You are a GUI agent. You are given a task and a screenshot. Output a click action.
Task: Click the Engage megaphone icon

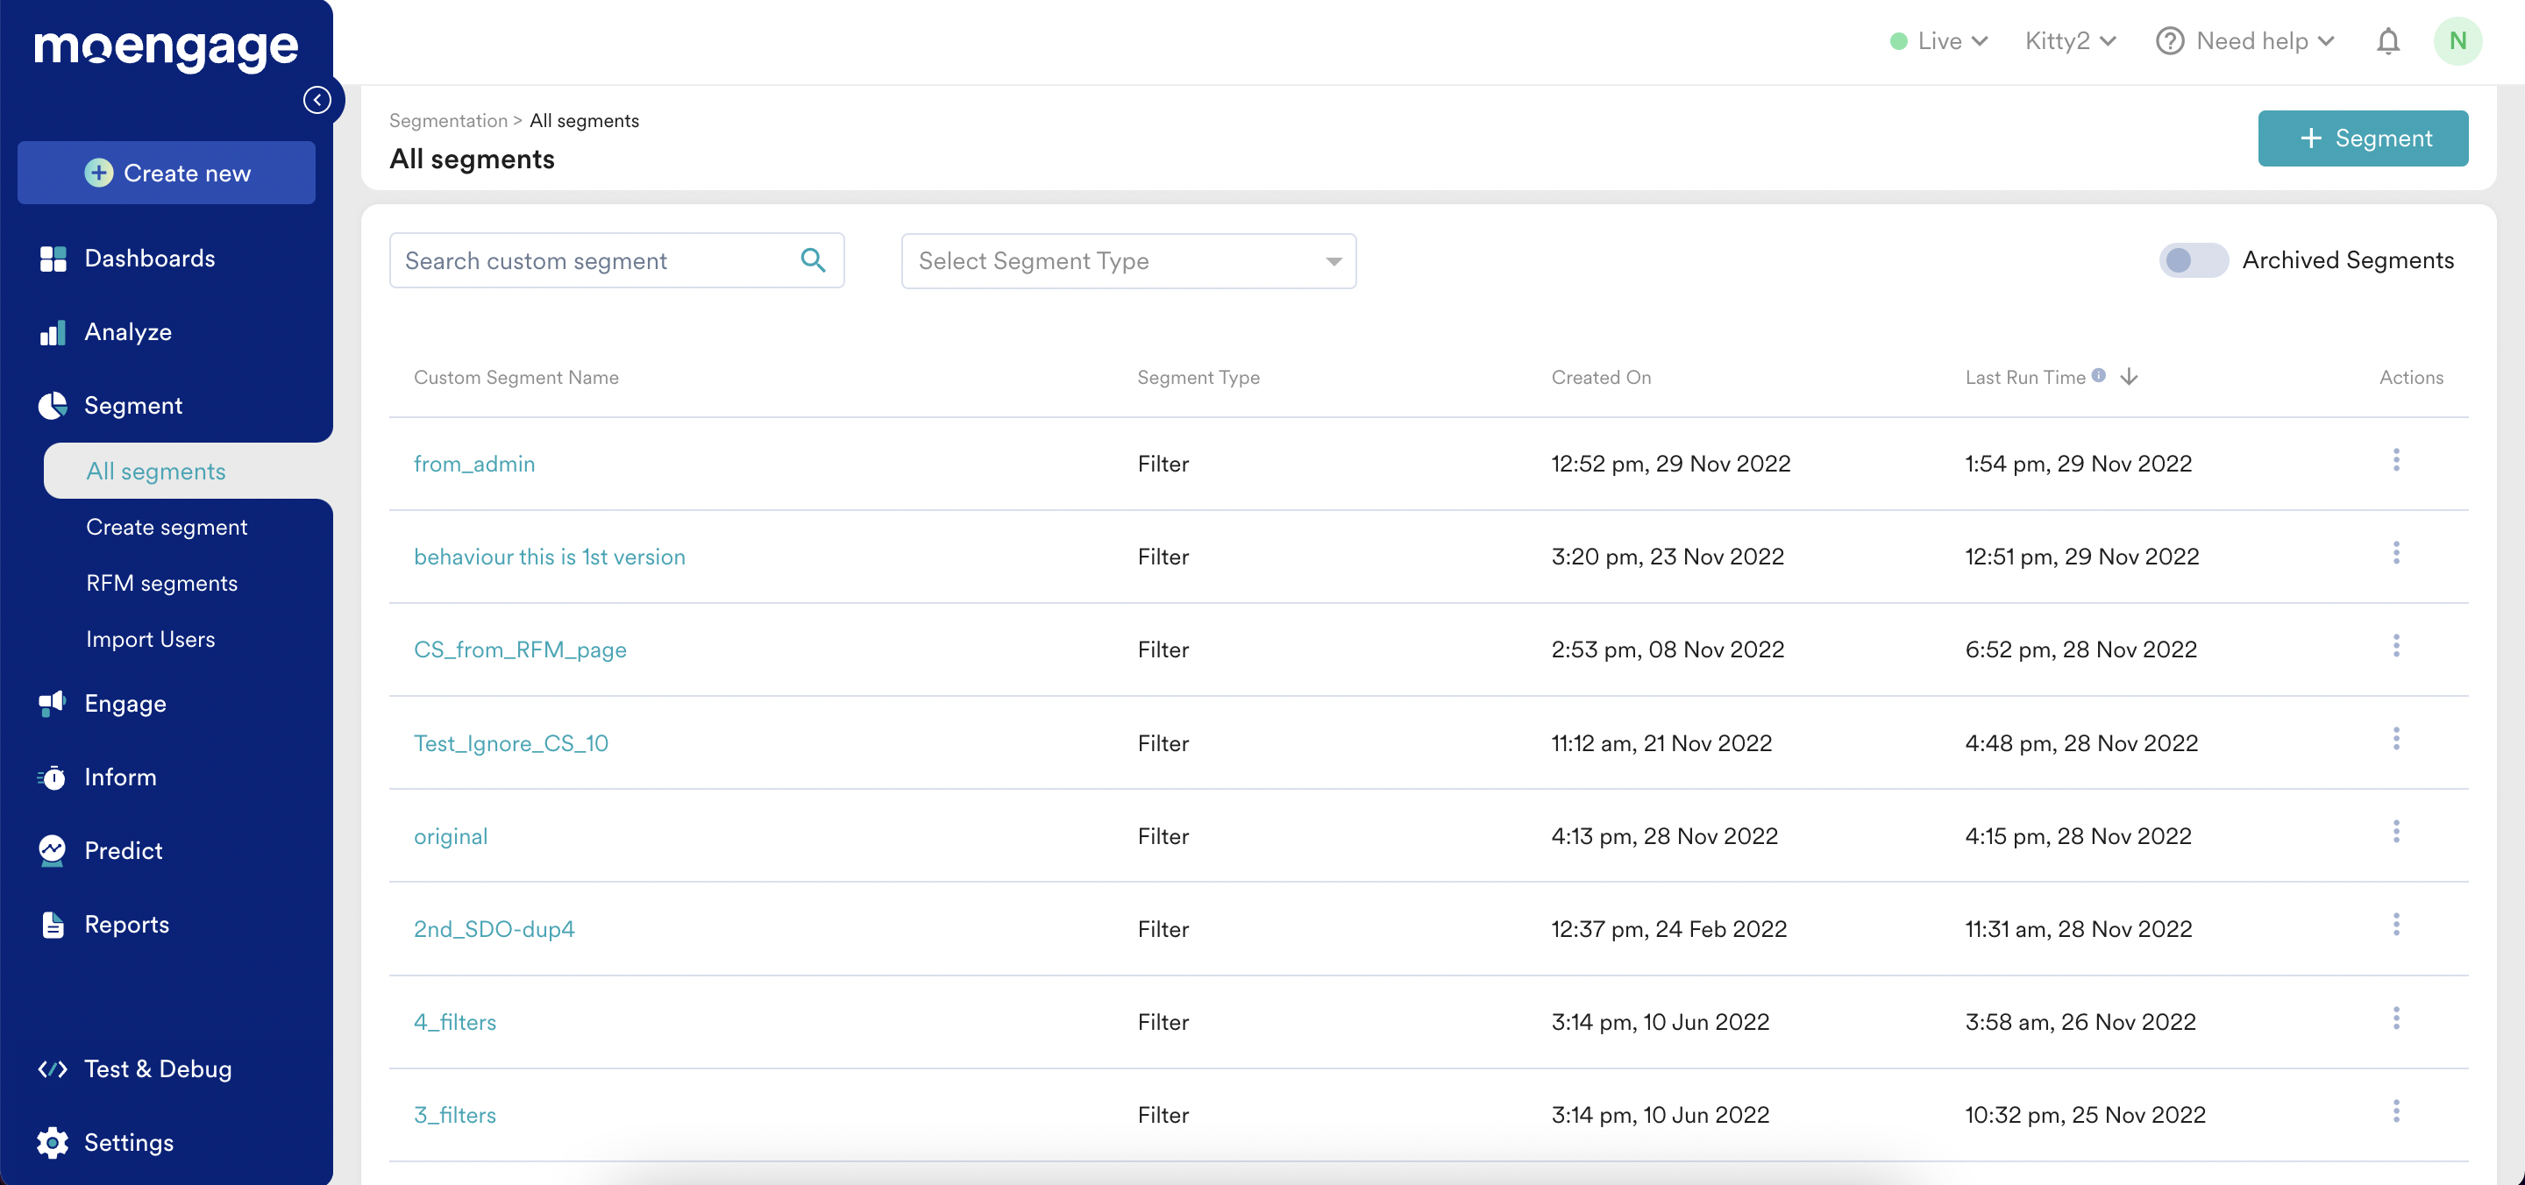coord(51,703)
